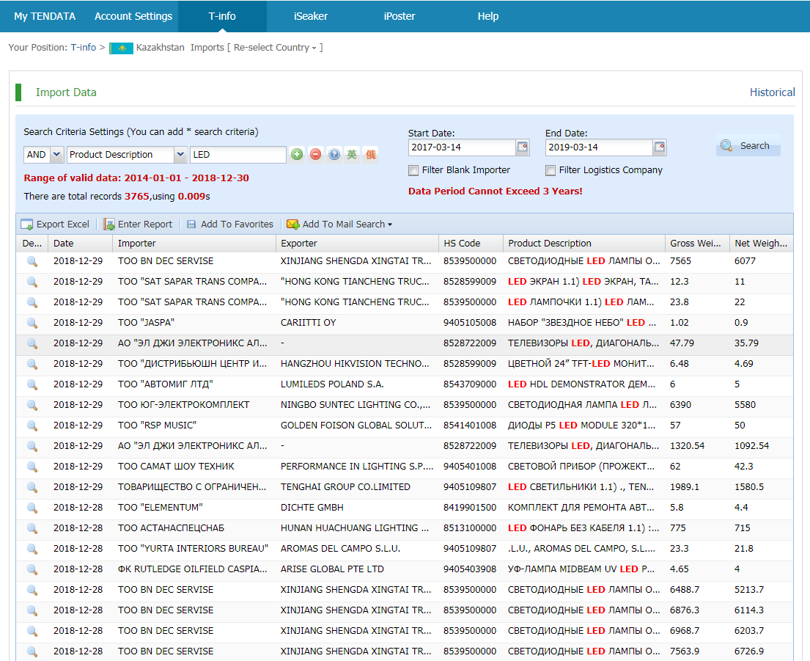Switch to the iSeaker tab

310,16
